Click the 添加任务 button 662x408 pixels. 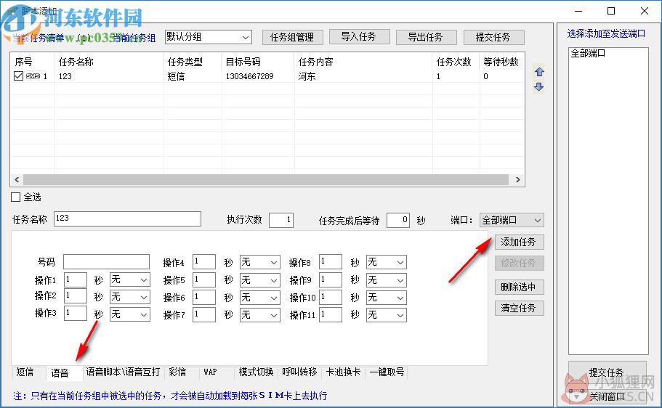click(519, 242)
